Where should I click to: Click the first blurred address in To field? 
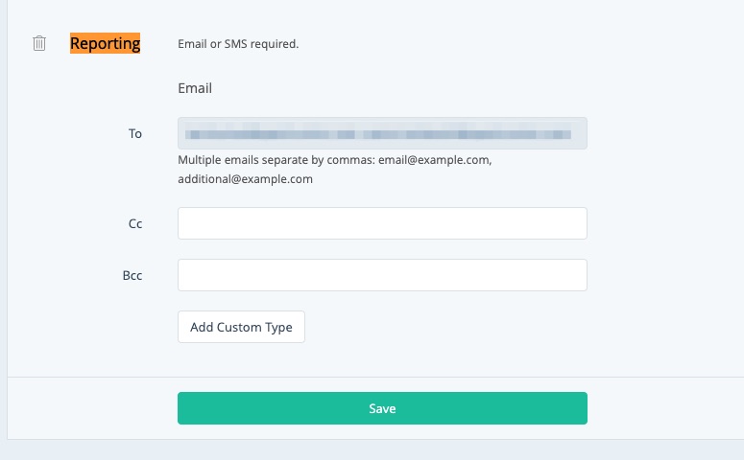pyautogui.click(x=270, y=133)
